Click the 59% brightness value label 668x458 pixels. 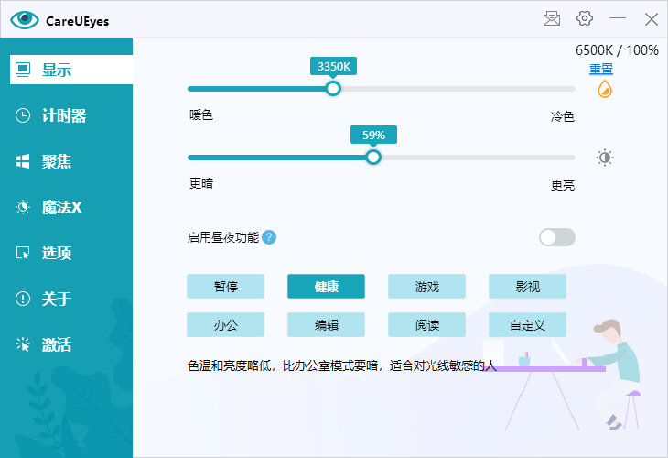click(373, 136)
